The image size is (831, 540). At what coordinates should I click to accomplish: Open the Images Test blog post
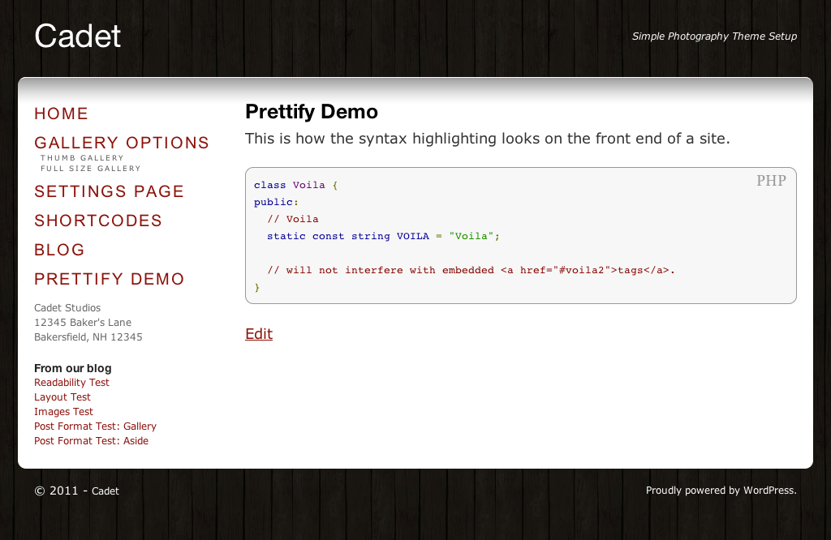point(63,412)
